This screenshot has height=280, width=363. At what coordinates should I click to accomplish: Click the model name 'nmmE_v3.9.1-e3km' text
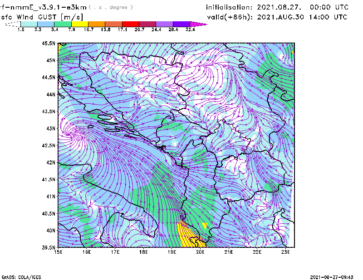tap(49, 7)
